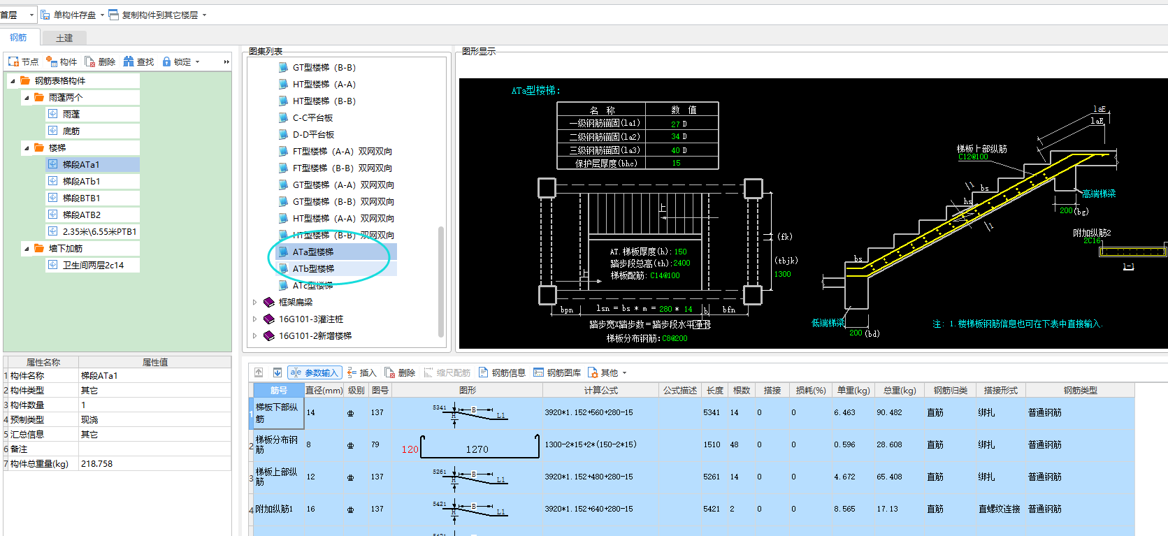
Task: Open the 首层 floor dropdown
Action: (31, 15)
